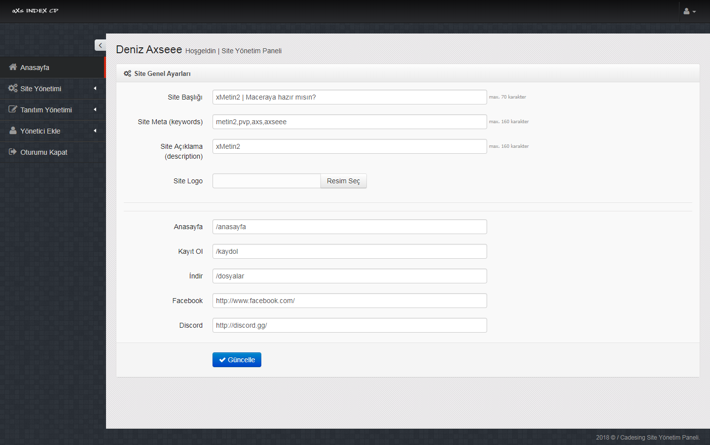Click the edit icon beside Tanıtım Yönetimi
This screenshot has width=710, height=445.
click(13, 109)
